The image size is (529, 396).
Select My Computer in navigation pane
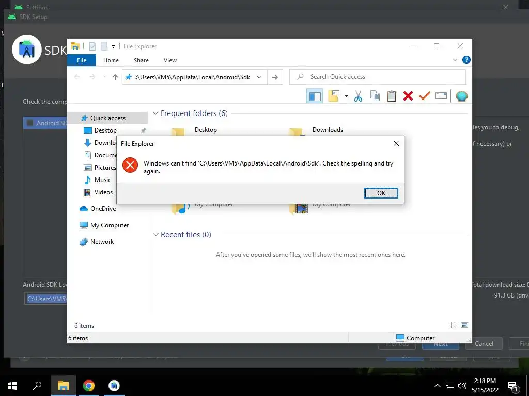pos(110,225)
